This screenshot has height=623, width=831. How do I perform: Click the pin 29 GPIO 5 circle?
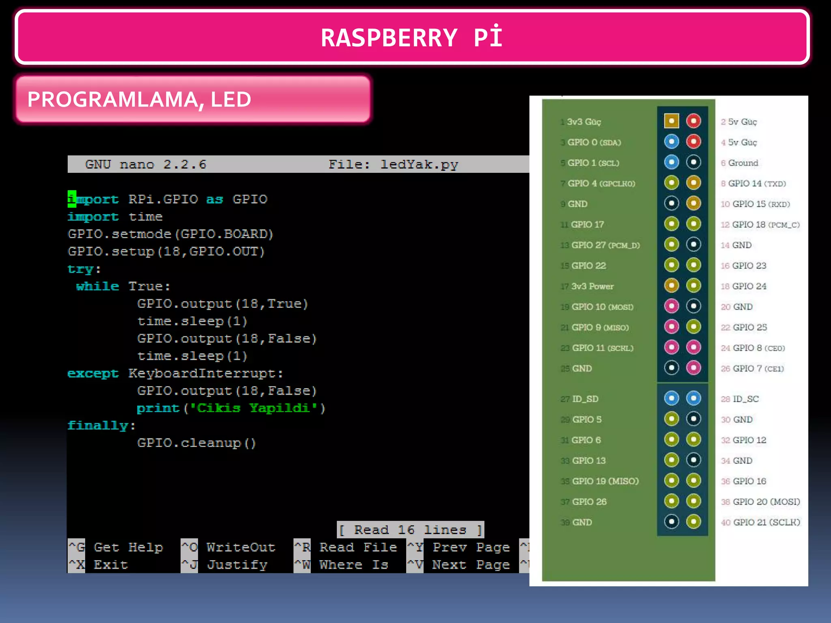tap(672, 419)
